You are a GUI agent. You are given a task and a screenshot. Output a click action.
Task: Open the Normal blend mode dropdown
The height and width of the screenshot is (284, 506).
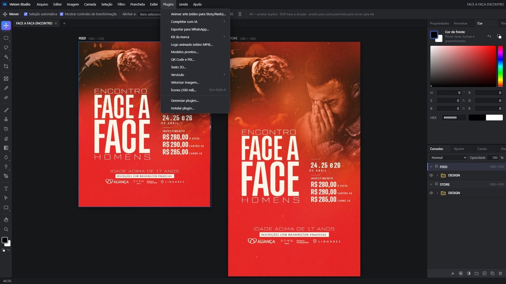pos(448,157)
